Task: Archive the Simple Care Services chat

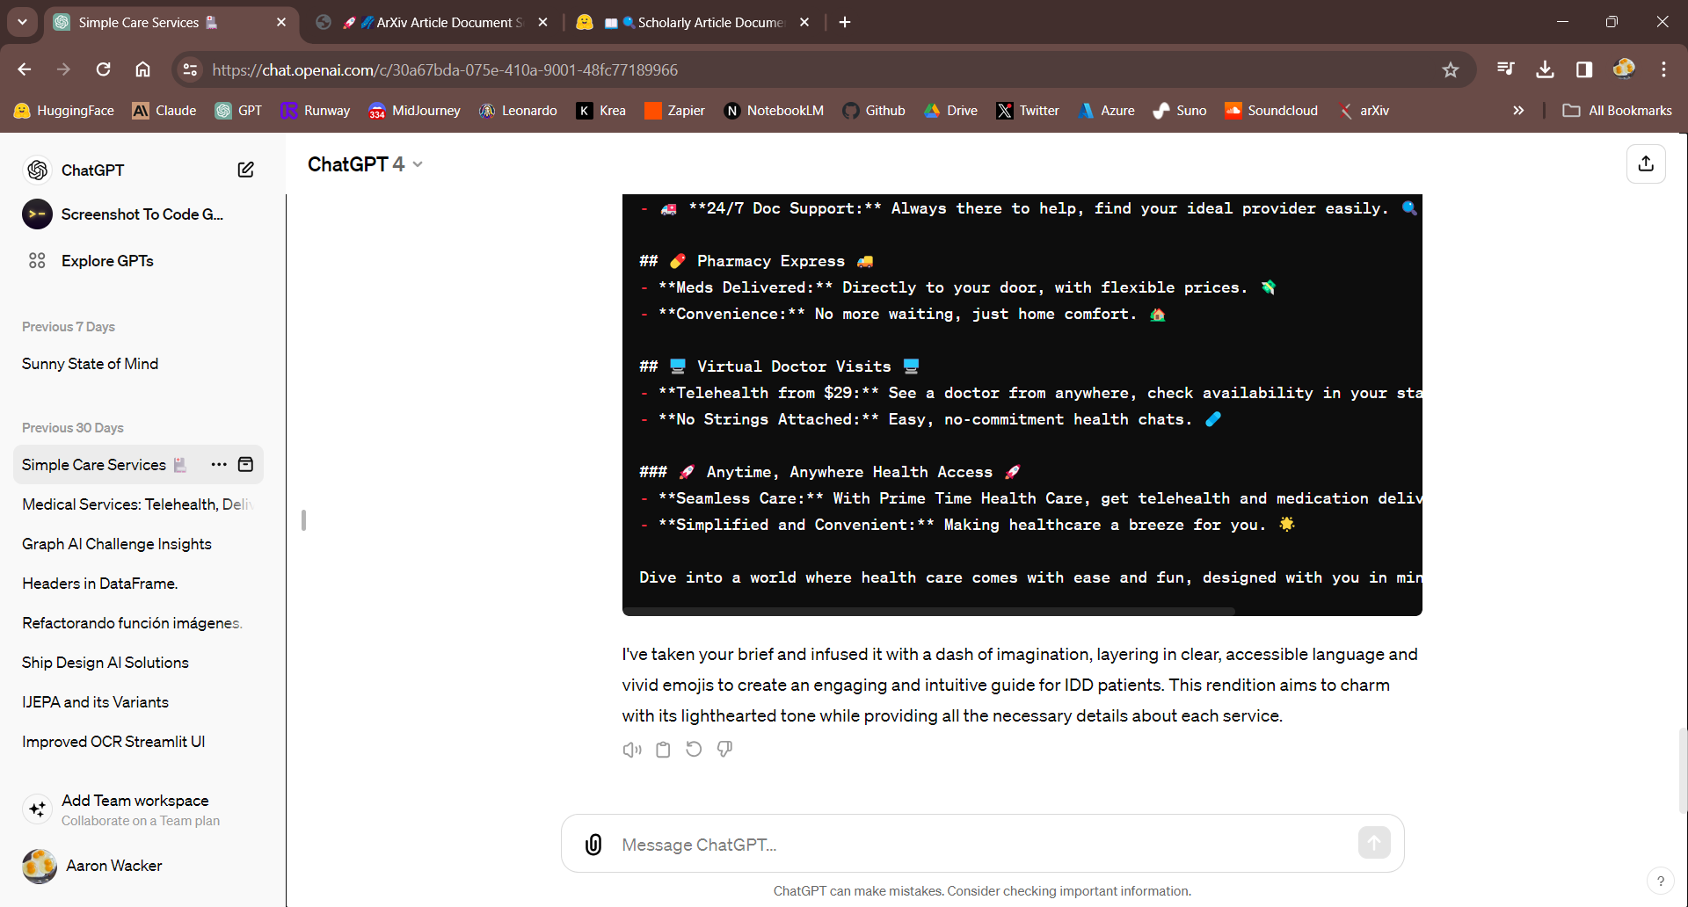Action: (246, 464)
